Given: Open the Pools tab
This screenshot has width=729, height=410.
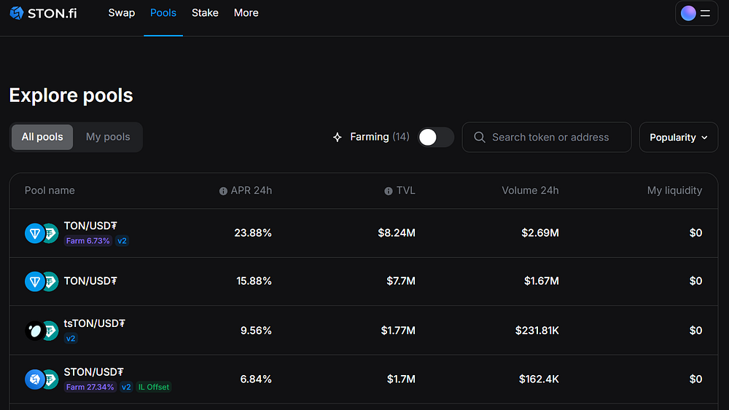Looking at the screenshot, I should tap(163, 13).
